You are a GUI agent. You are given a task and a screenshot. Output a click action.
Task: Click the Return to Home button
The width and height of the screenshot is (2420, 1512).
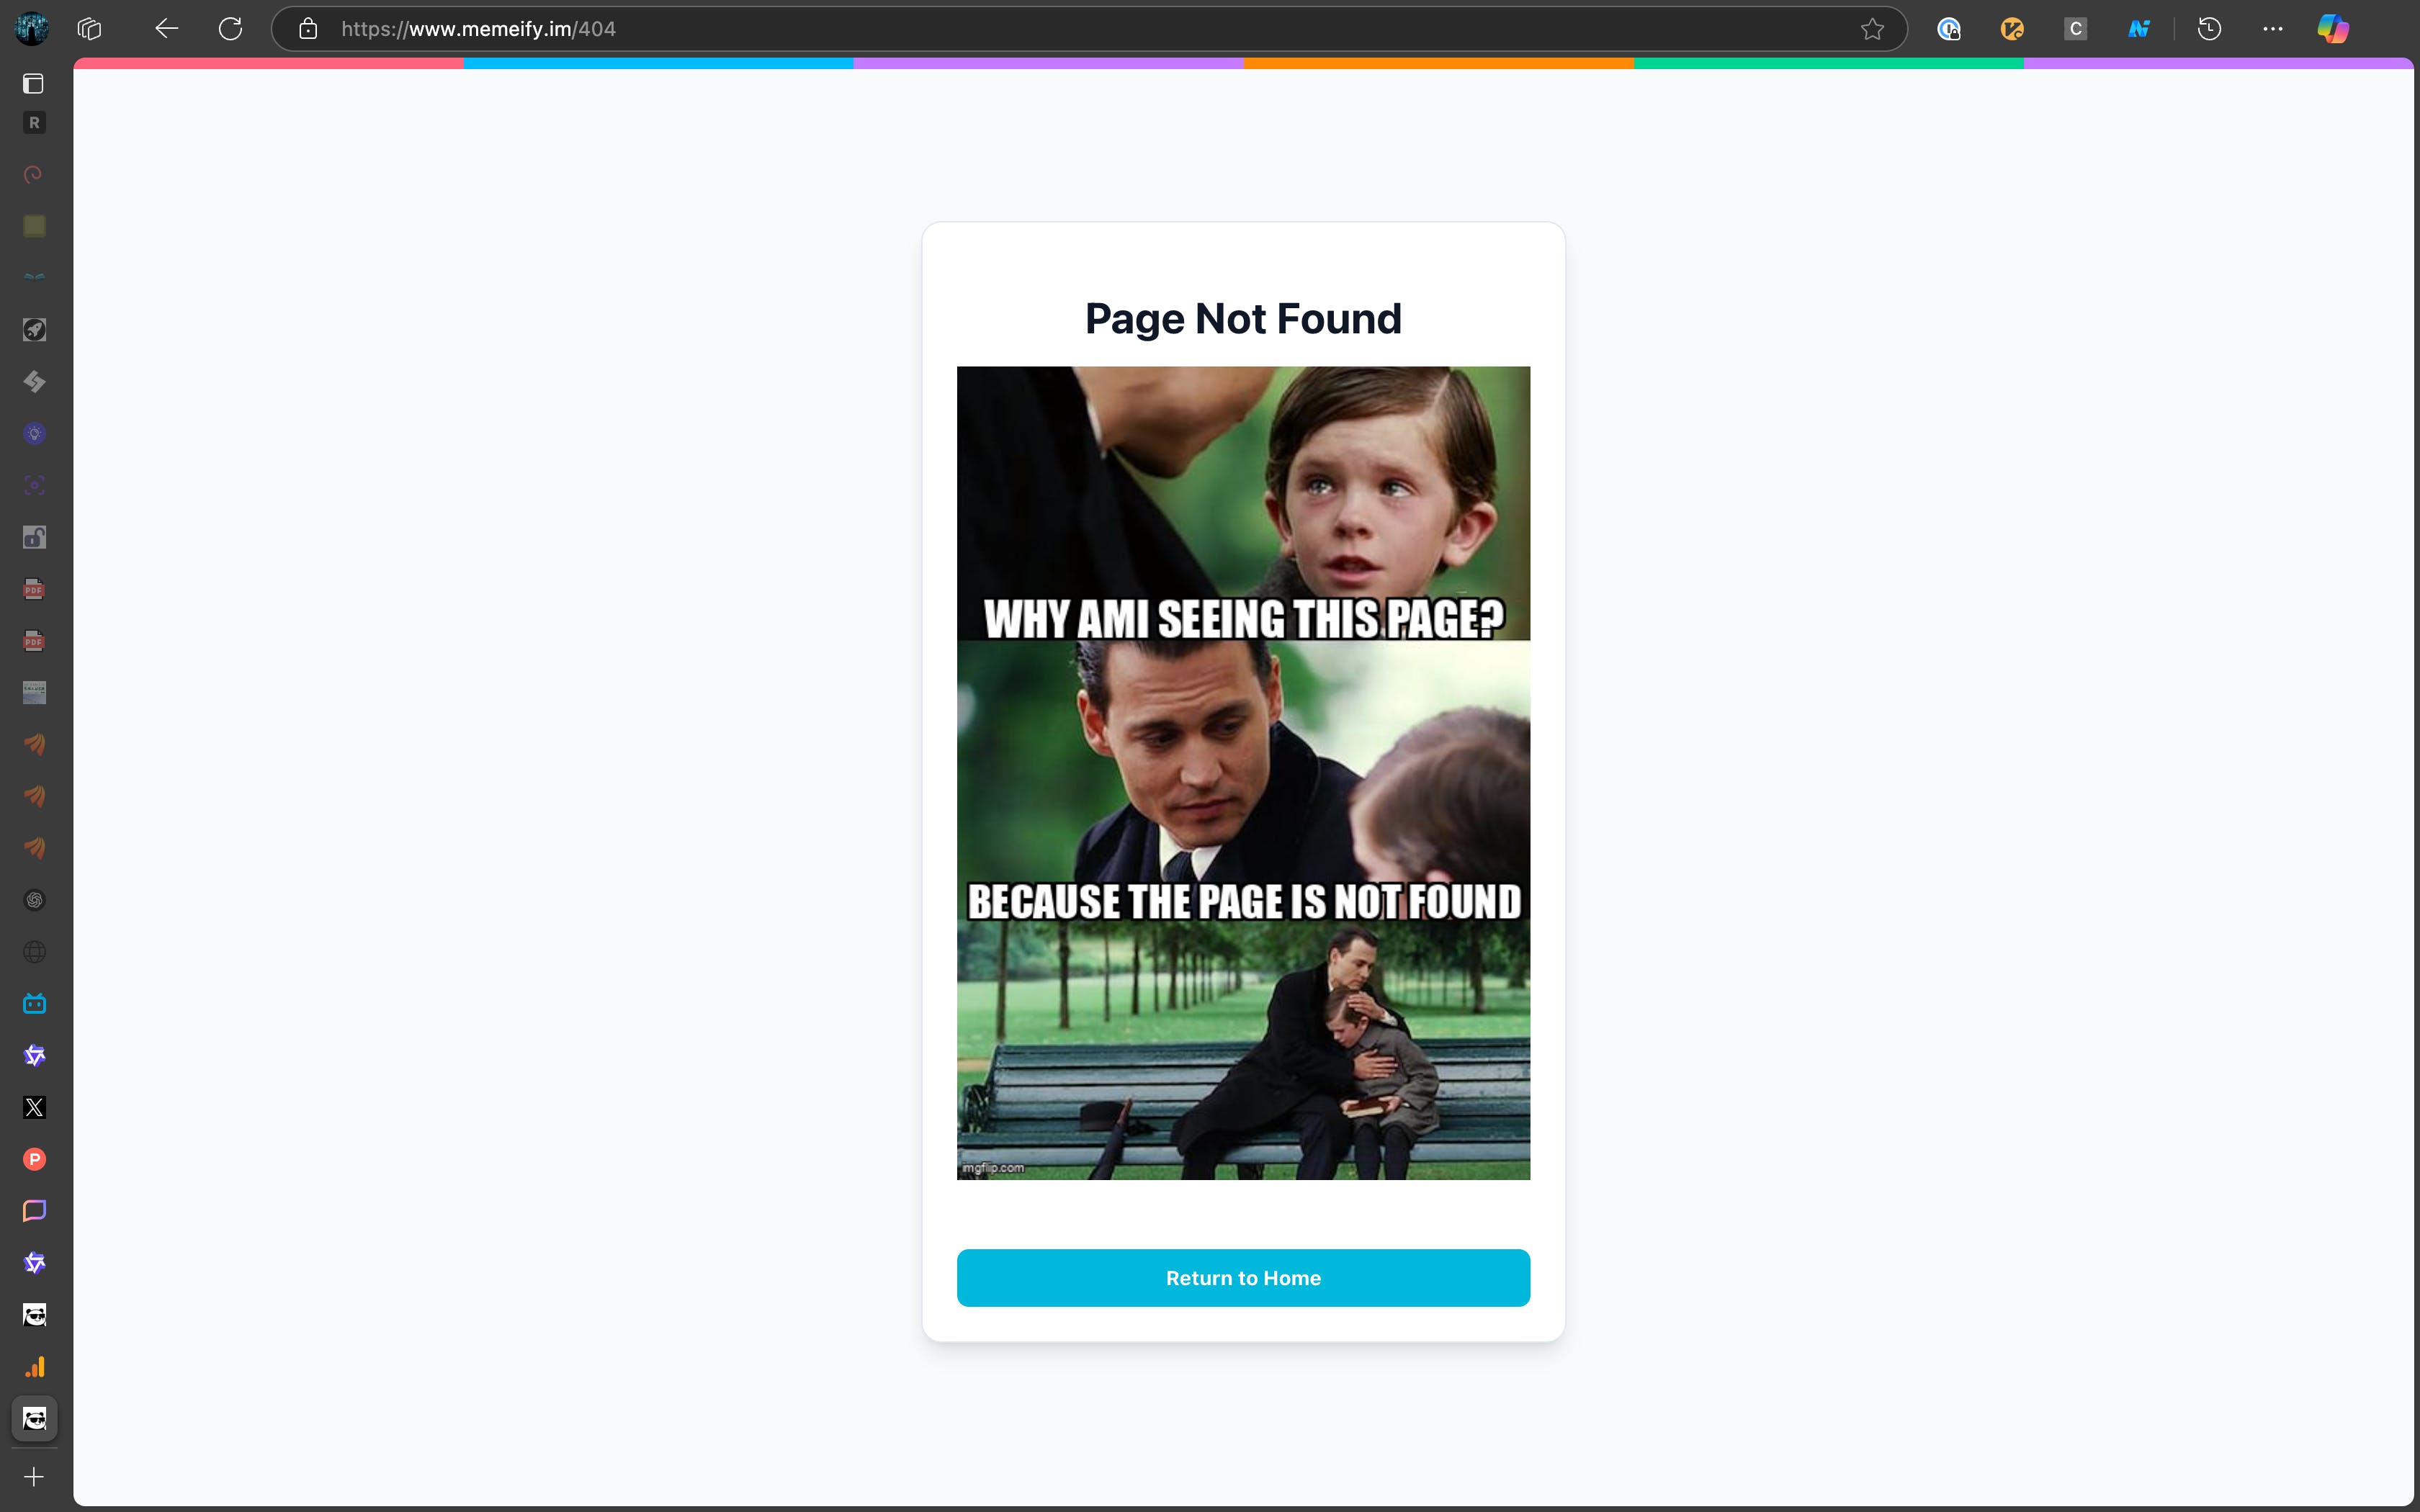[1243, 1278]
